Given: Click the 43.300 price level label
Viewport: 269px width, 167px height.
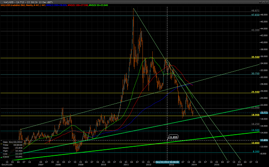Looking at the screenshot, I should [x=255, y=30].
